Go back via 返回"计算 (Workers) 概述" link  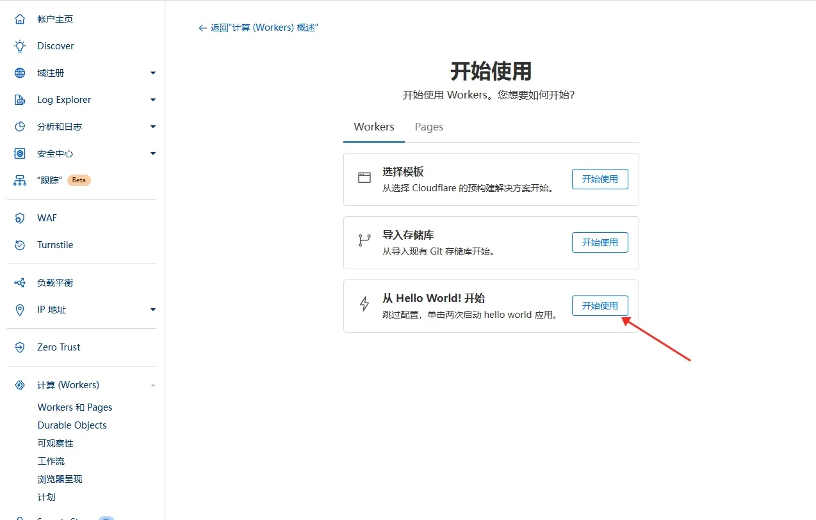click(x=265, y=28)
